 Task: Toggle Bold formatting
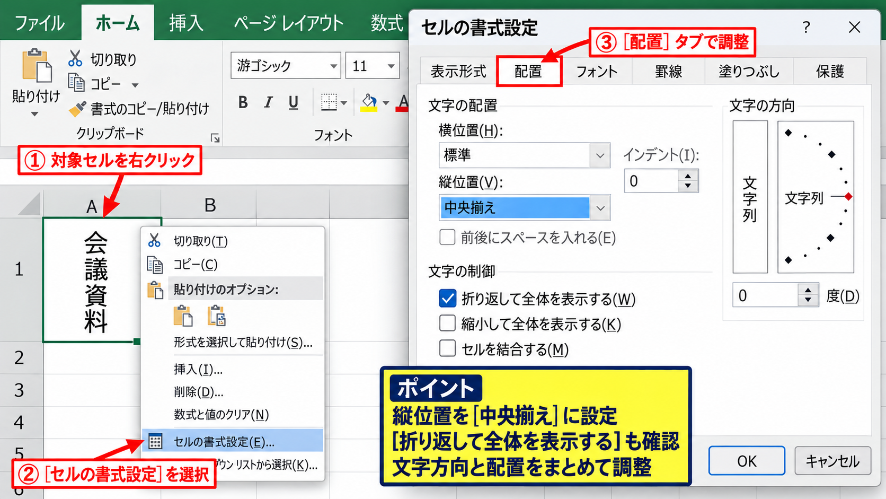coord(243,102)
